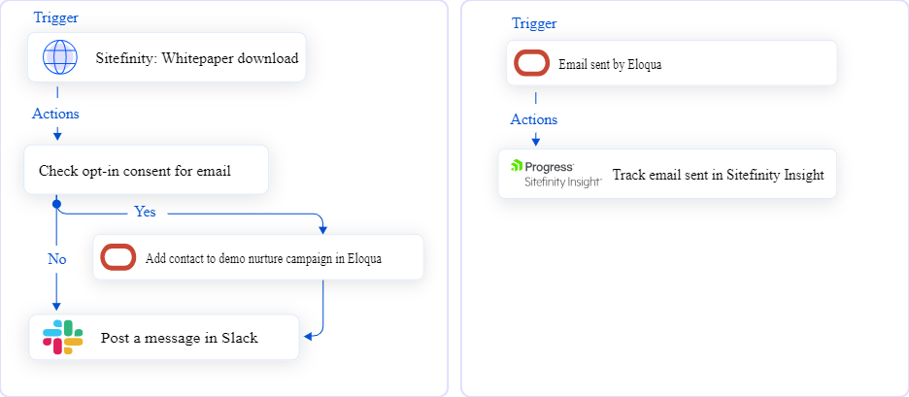Click right workflow Trigger label
909x397 pixels.
[x=534, y=23]
